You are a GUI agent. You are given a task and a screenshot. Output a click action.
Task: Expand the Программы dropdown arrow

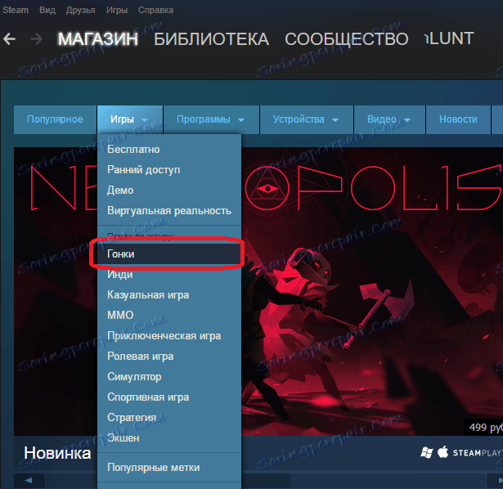241,120
